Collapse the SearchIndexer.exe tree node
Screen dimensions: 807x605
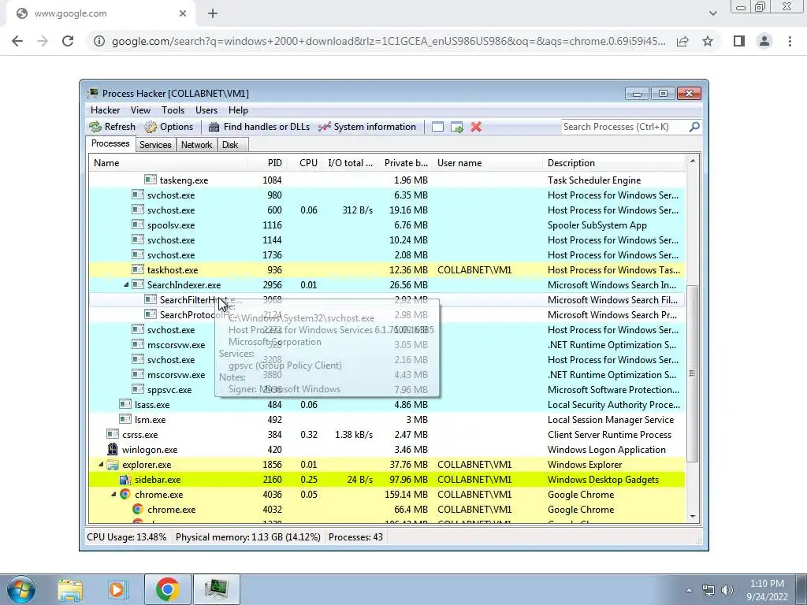(126, 285)
